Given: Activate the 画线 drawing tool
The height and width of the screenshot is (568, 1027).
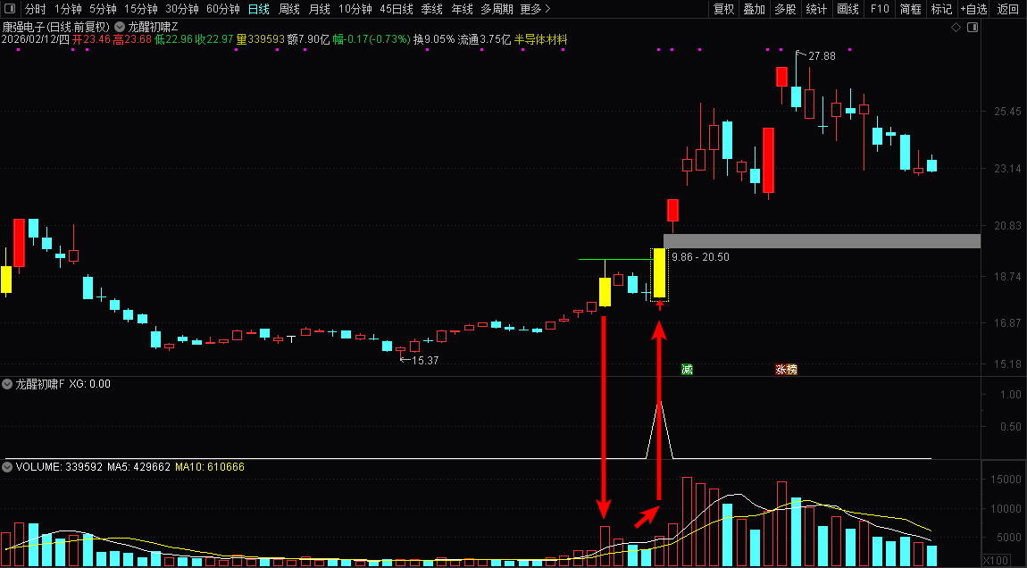Looking at the screenshot, I should (x=848, y=9).
